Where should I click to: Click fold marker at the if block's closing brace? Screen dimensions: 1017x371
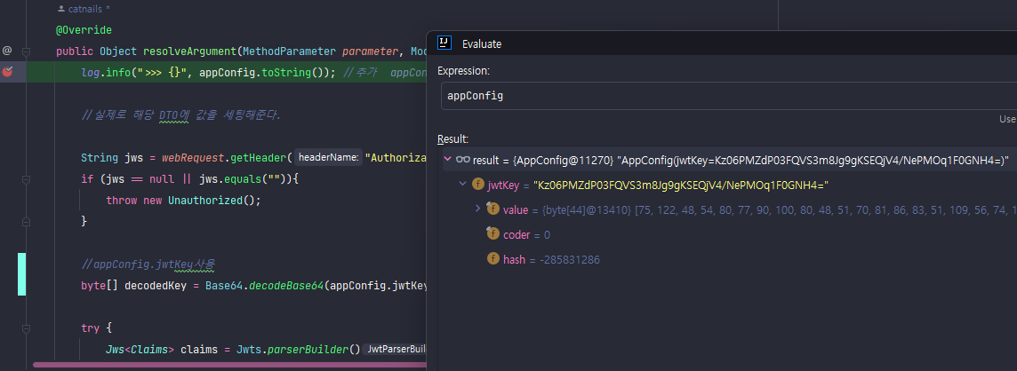(x=27, y=221)
